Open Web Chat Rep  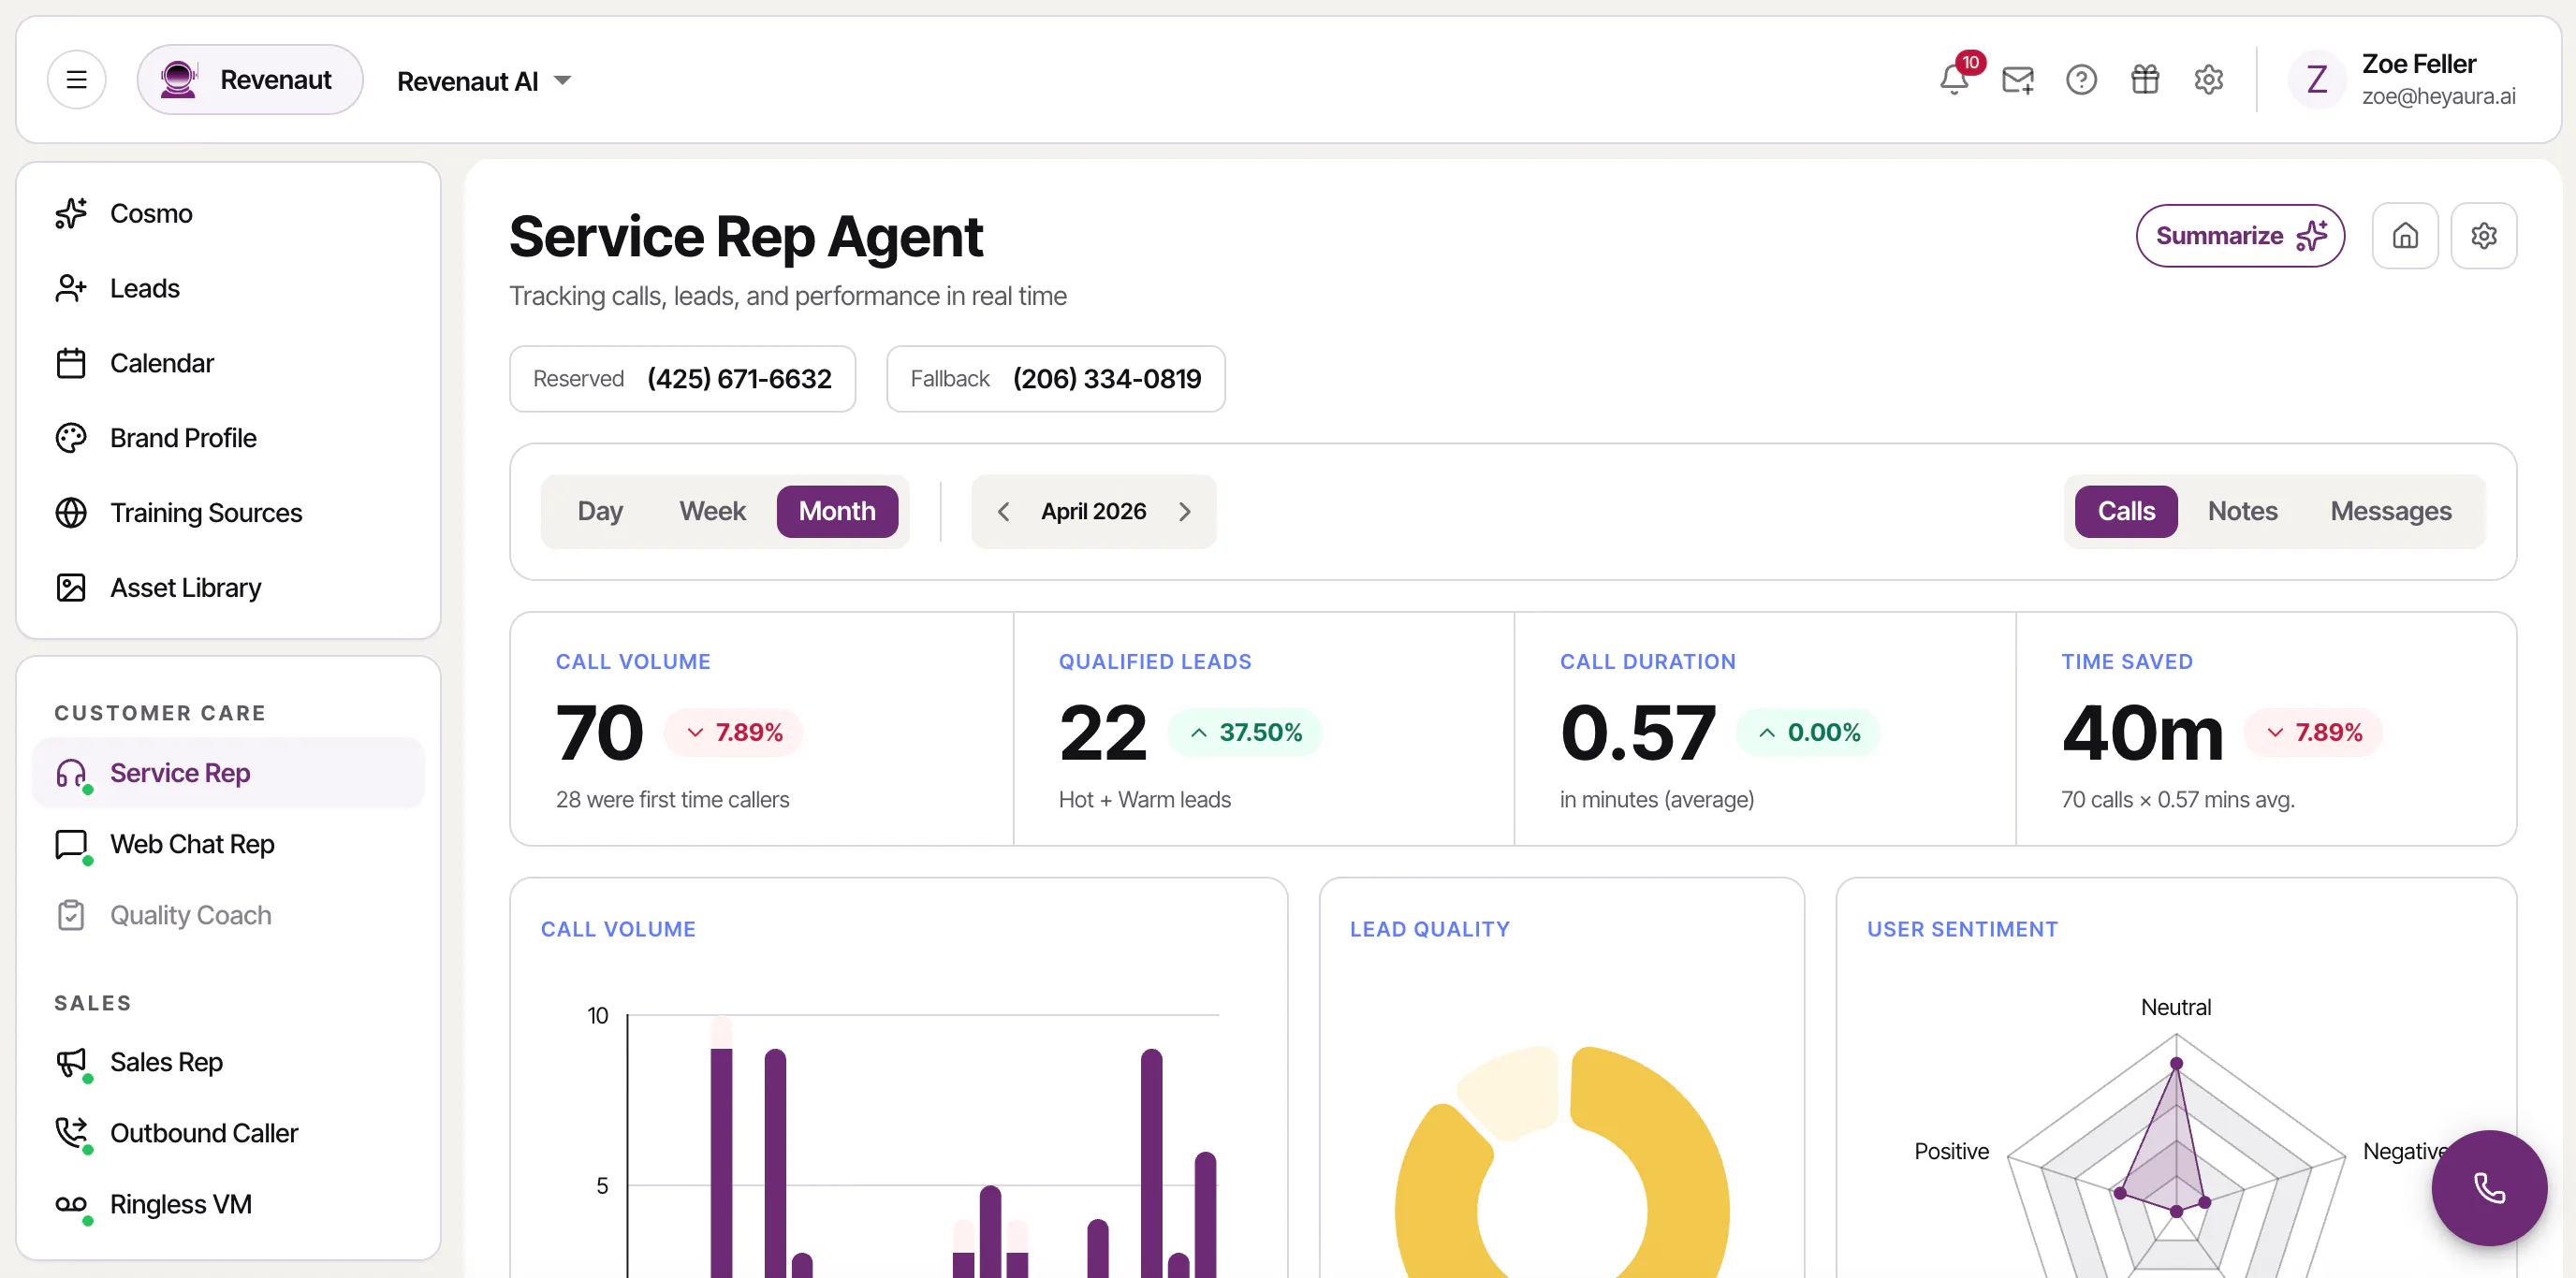click(228, 843)
